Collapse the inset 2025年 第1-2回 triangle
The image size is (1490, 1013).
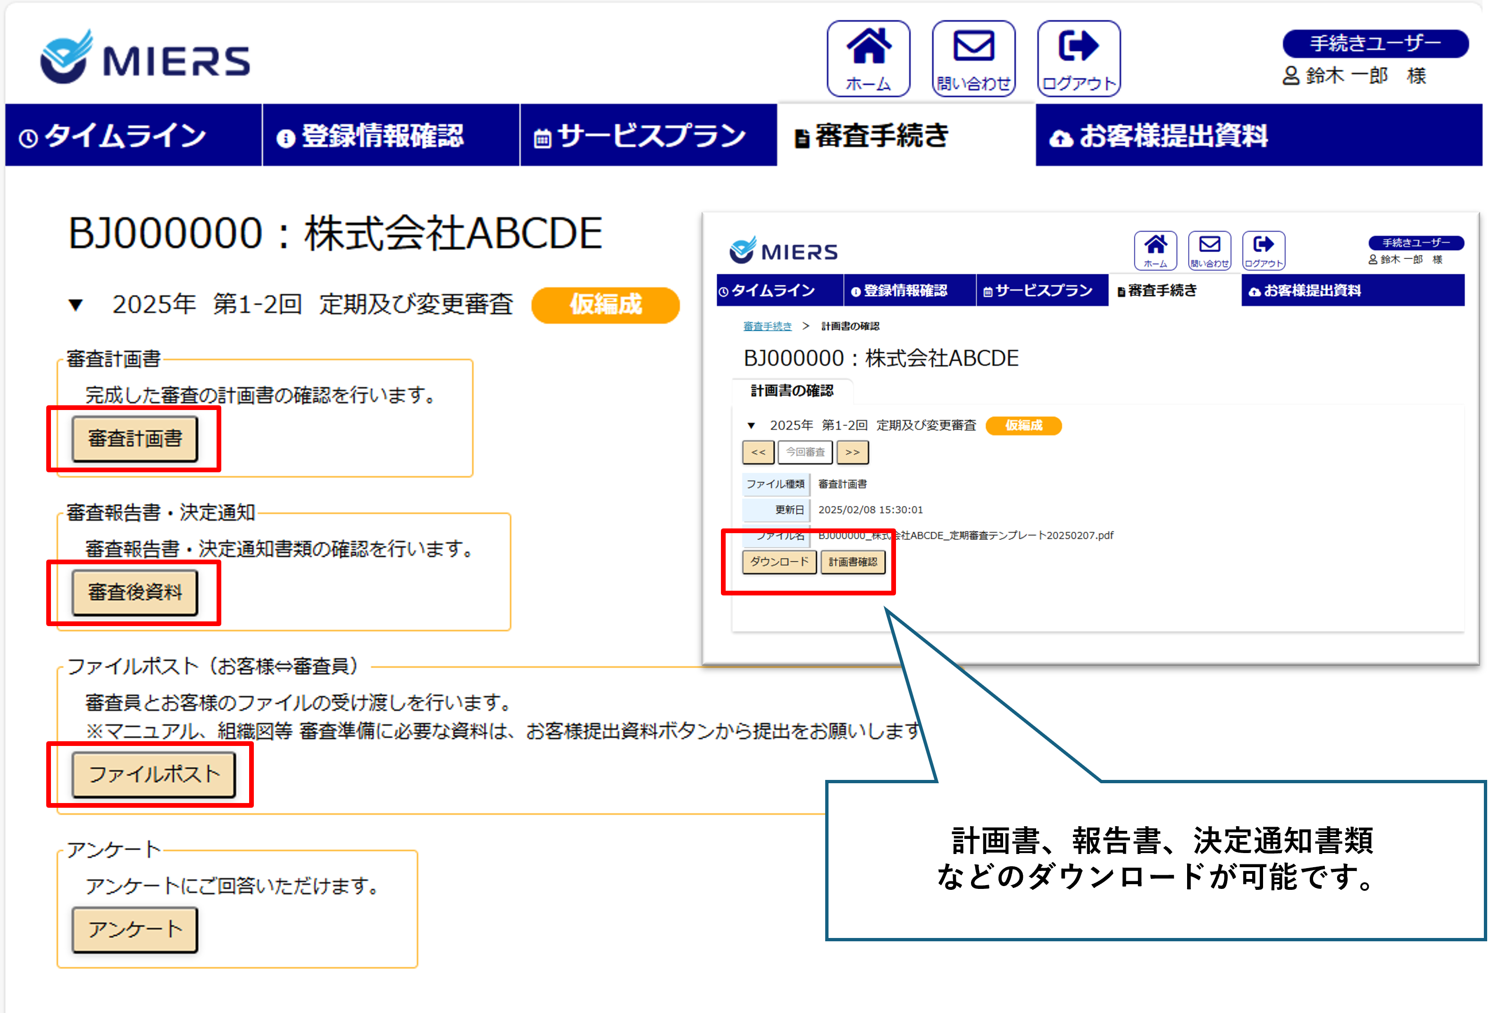pos(752,426)
